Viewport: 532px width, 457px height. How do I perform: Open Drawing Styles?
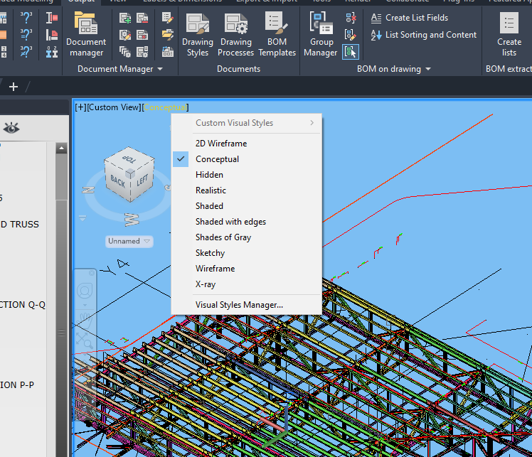(198, 34)
